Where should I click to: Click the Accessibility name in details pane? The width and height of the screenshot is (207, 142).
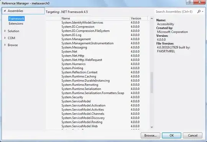click(x=166, y=24)
